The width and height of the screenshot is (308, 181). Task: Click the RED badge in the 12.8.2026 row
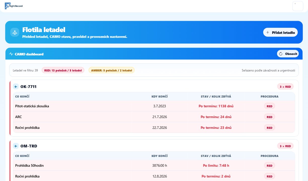point(269,176)
